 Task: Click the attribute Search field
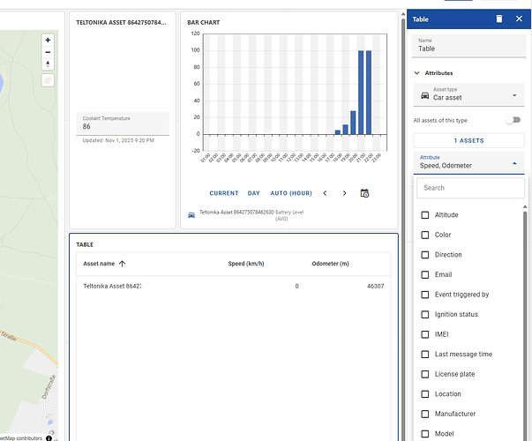tap(468, 188)
